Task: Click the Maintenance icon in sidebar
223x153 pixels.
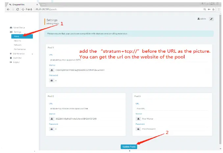Action: [11, 54]
